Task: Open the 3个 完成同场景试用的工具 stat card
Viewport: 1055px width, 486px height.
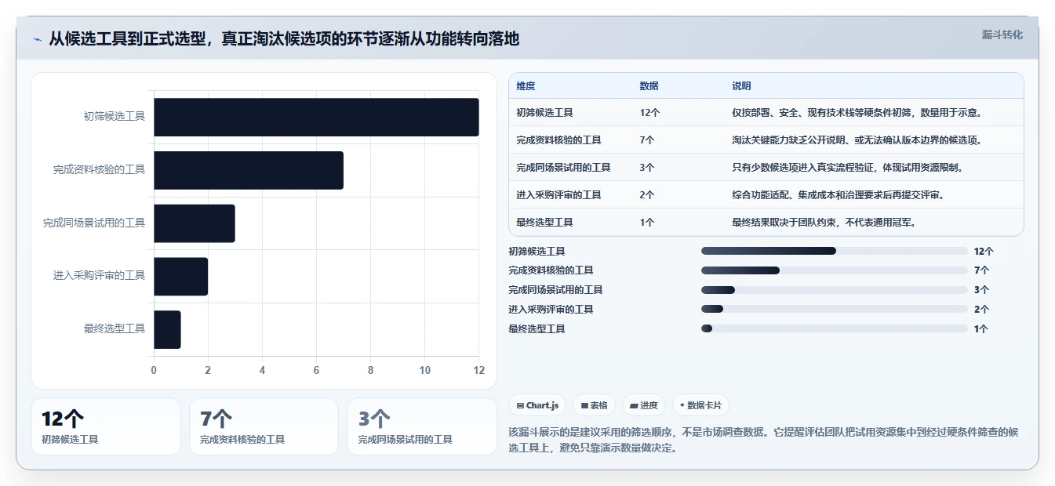Action: [422, 426]
